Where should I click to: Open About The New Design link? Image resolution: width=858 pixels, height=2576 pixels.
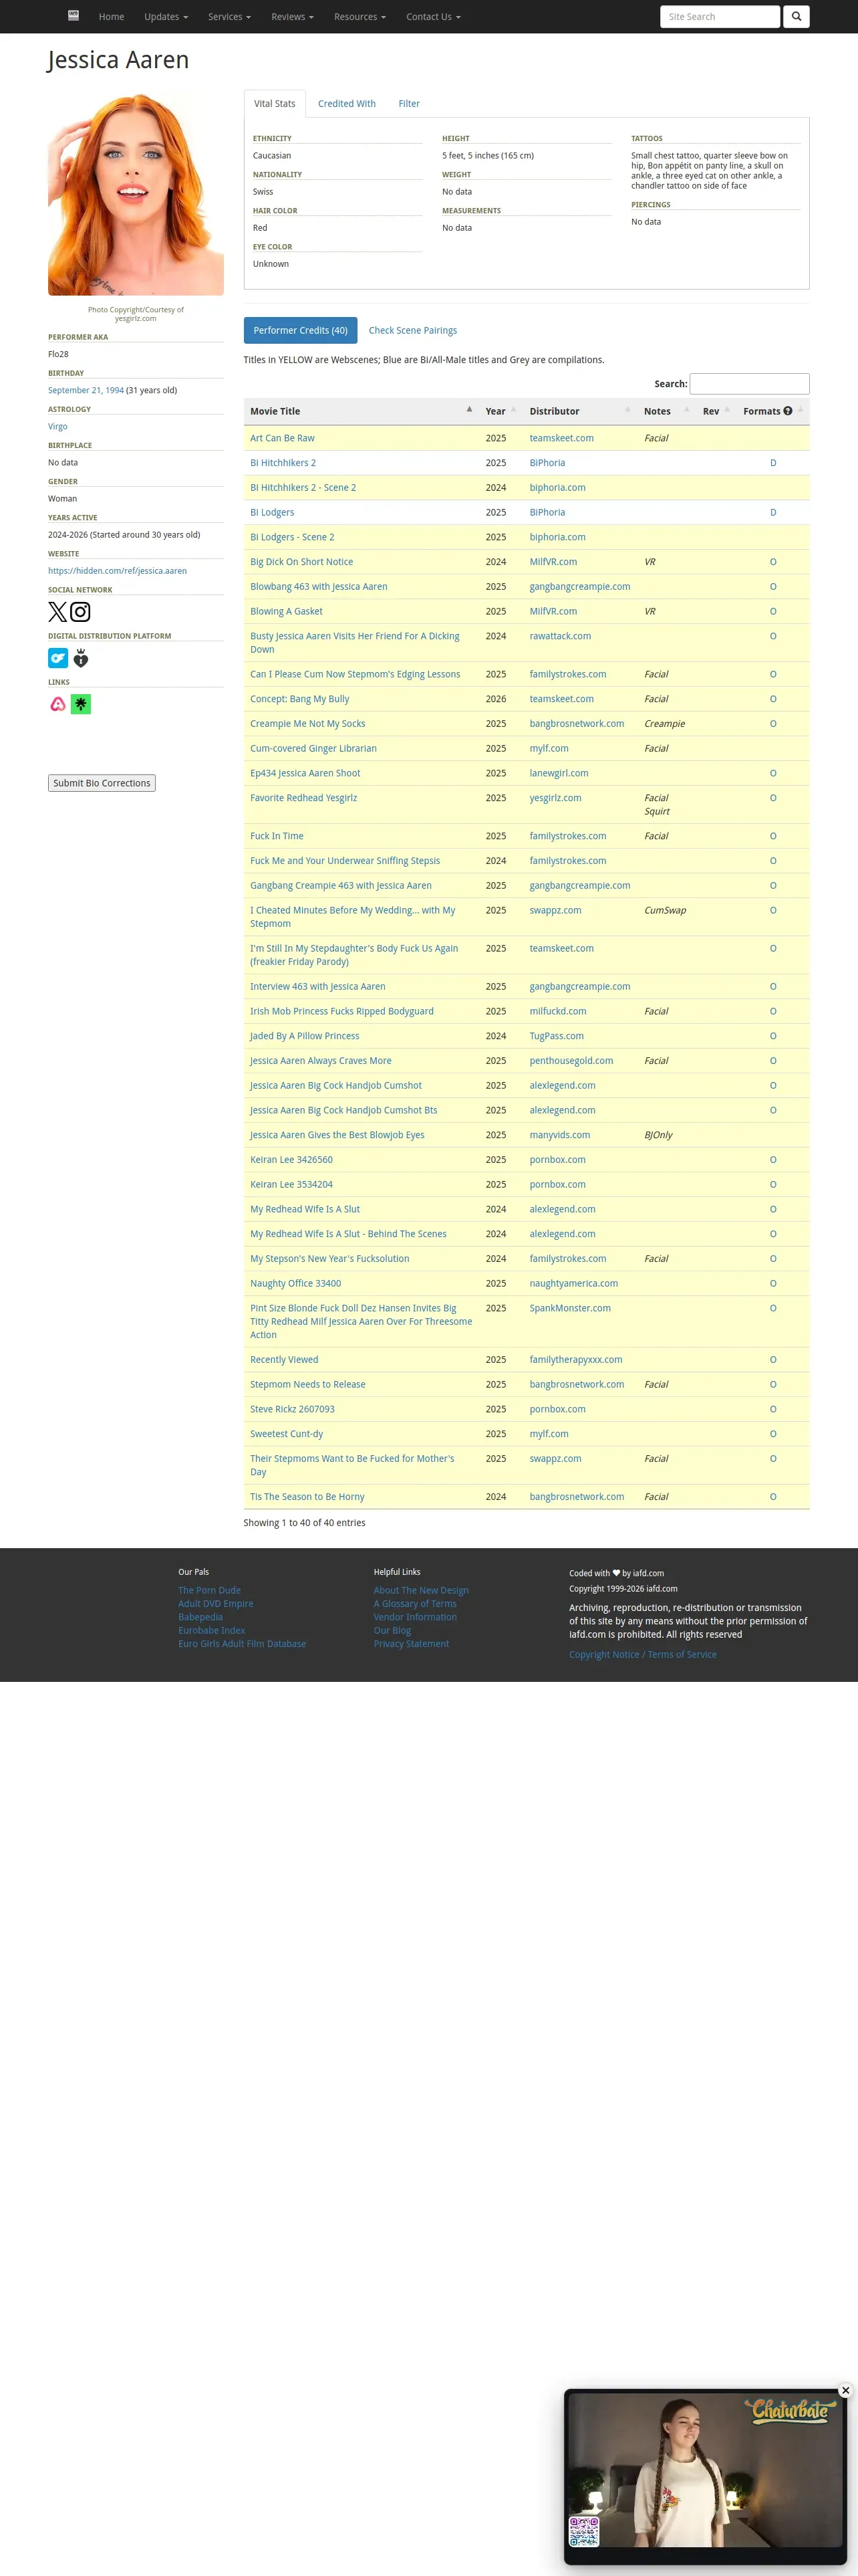422,1591
